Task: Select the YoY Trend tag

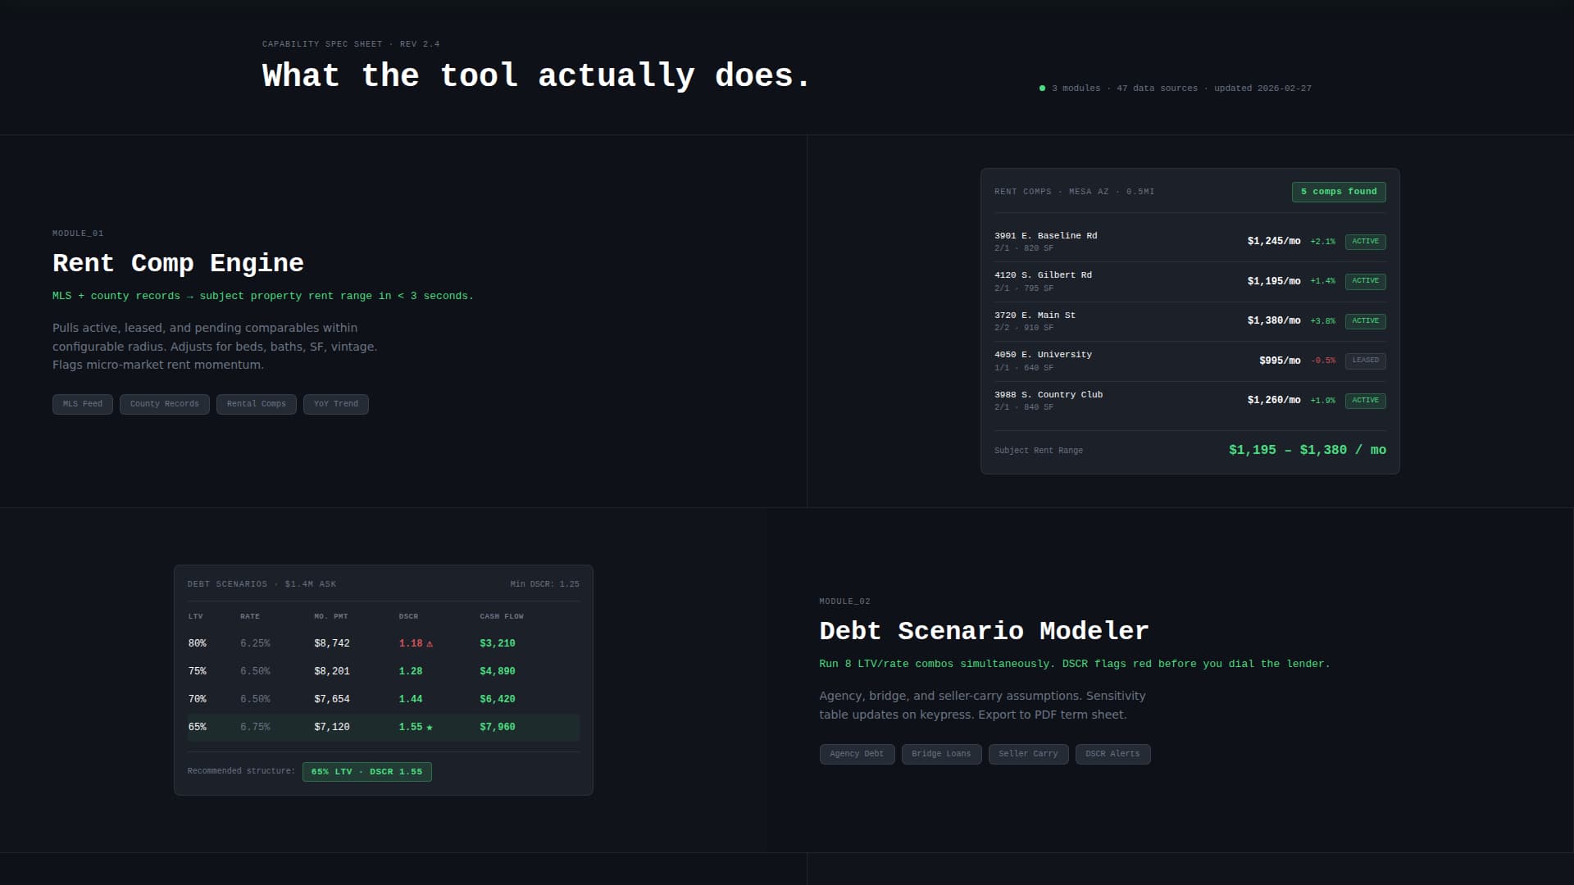Action: click(335, 404)
